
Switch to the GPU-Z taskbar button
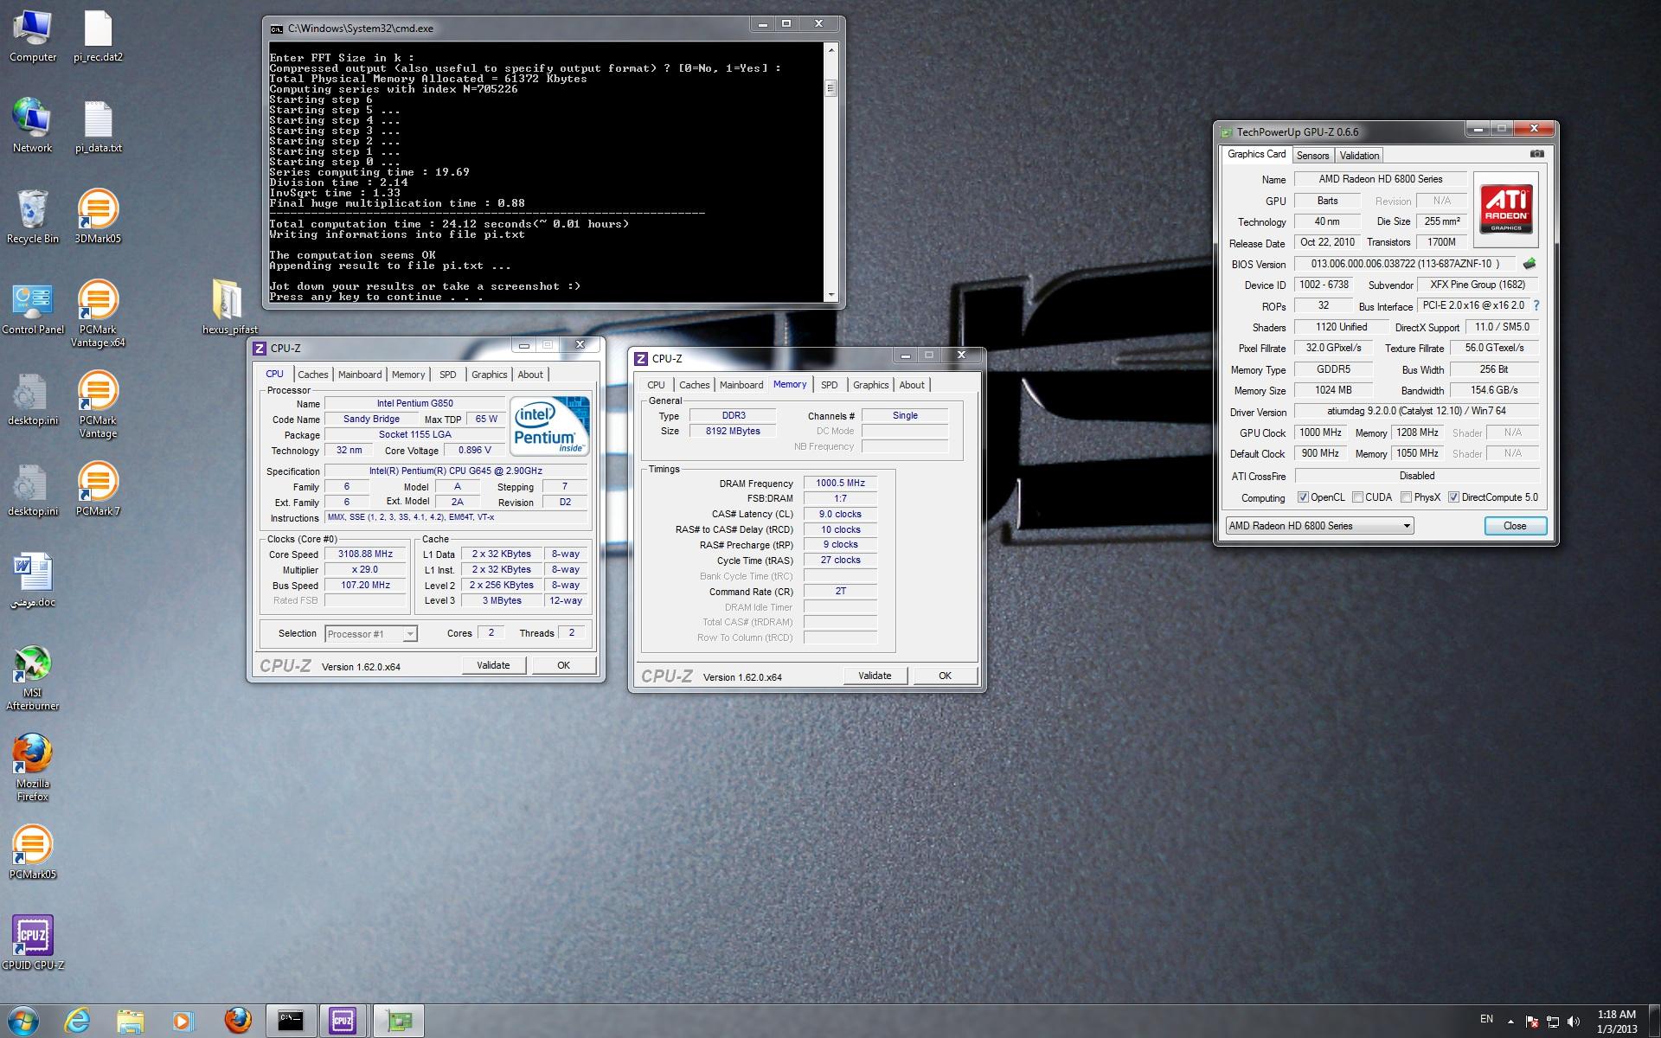point(398,1022)
